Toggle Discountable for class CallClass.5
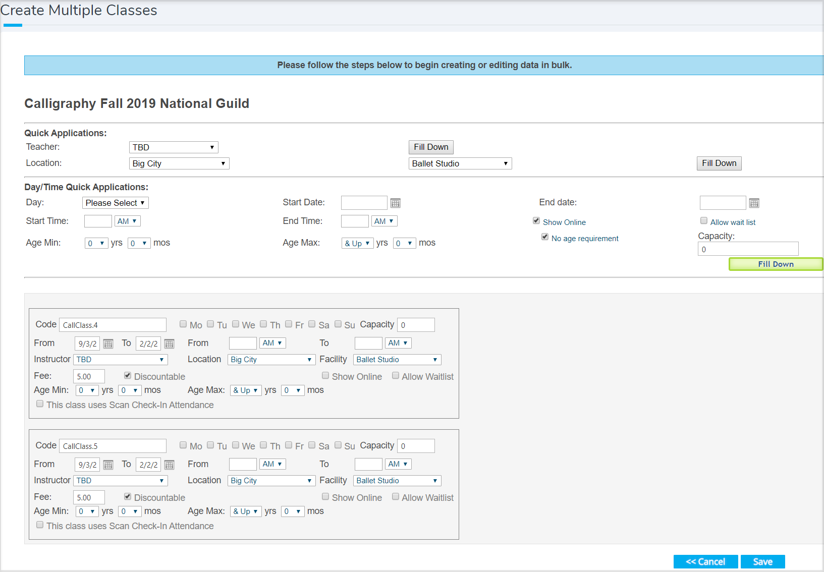Image resolution: width=824 pixels, height=572 pixels. click(x=128, y=497)
